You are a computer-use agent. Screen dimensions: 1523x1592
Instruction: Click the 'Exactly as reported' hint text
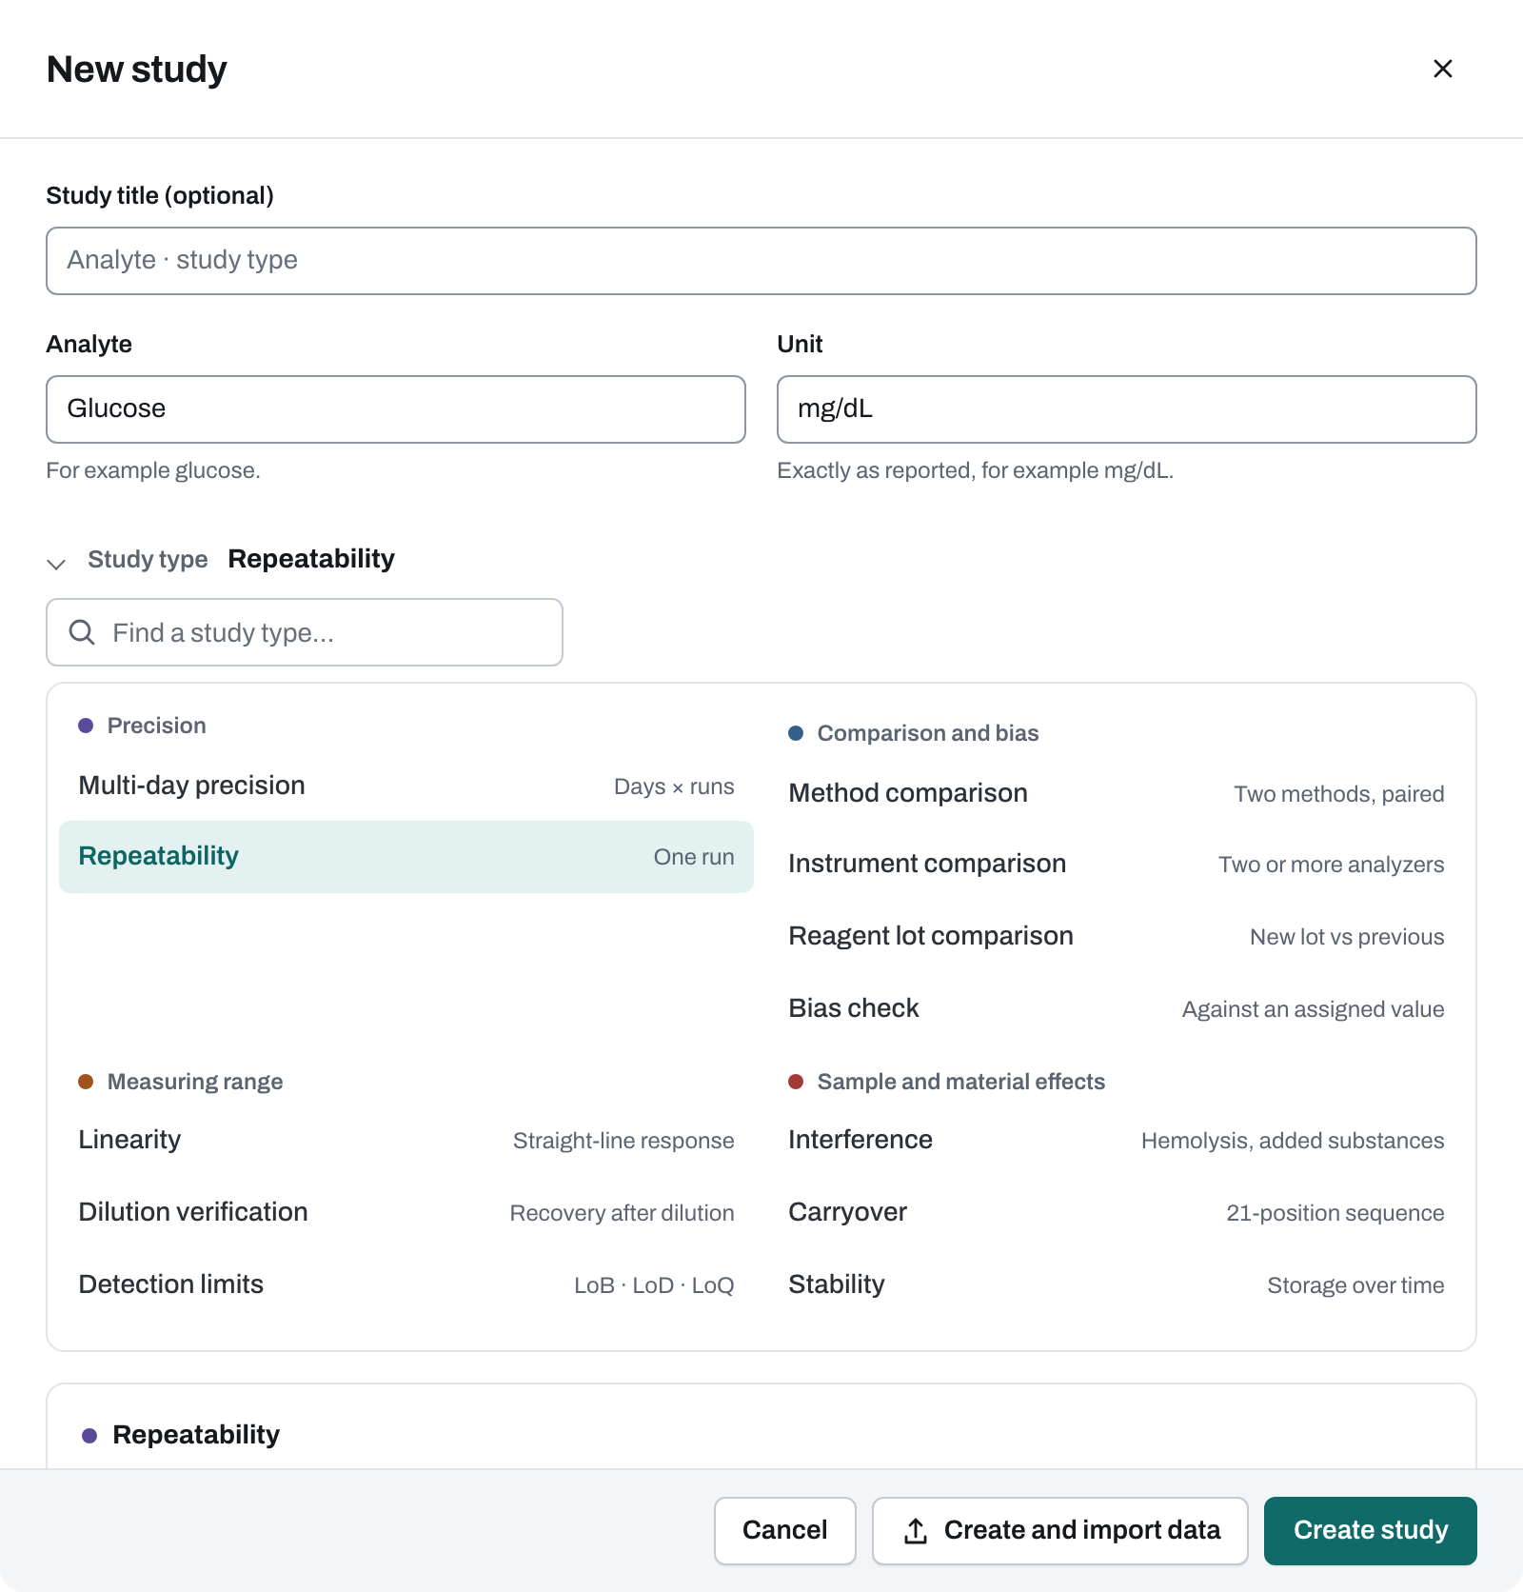pos(976,470)
